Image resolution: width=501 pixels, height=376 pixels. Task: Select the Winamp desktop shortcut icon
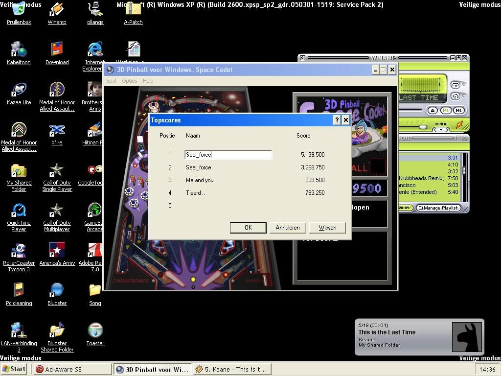57,10
